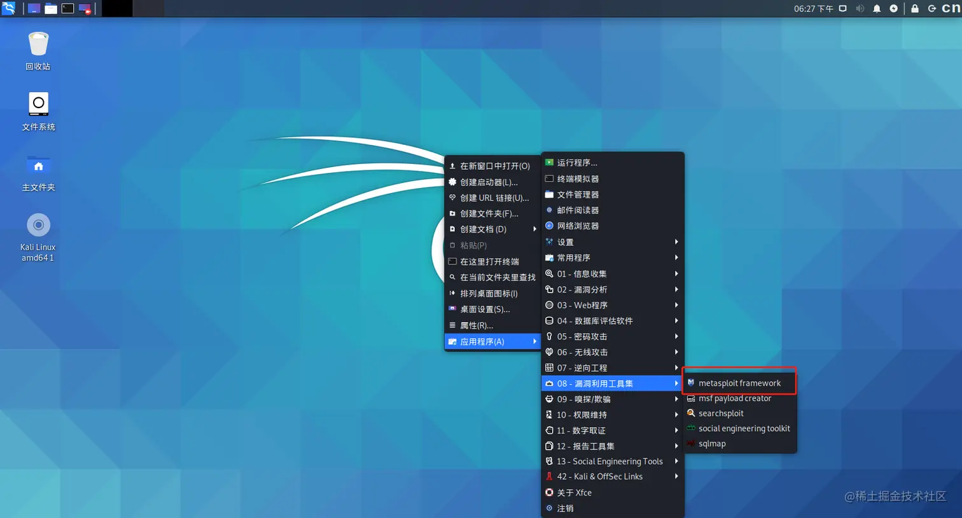Select the 回收站 desktop icon

coord(38,51)
